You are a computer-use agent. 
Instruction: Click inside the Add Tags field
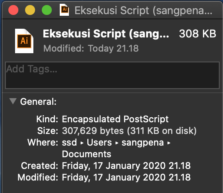click(x=112, y=75)
